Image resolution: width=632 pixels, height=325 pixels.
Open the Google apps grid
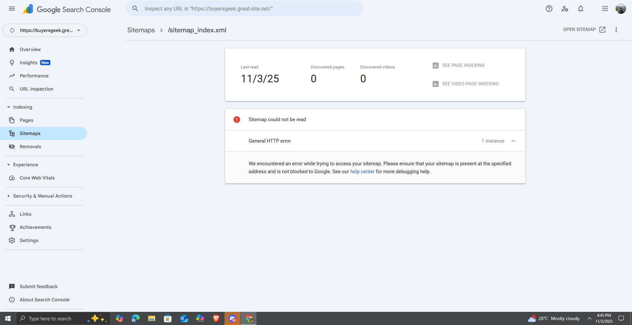605,9
